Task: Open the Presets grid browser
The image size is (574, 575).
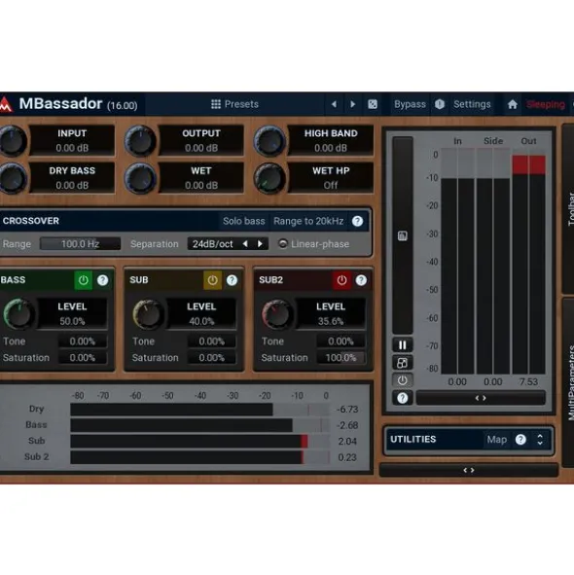Action: click(x=234, y=104)
